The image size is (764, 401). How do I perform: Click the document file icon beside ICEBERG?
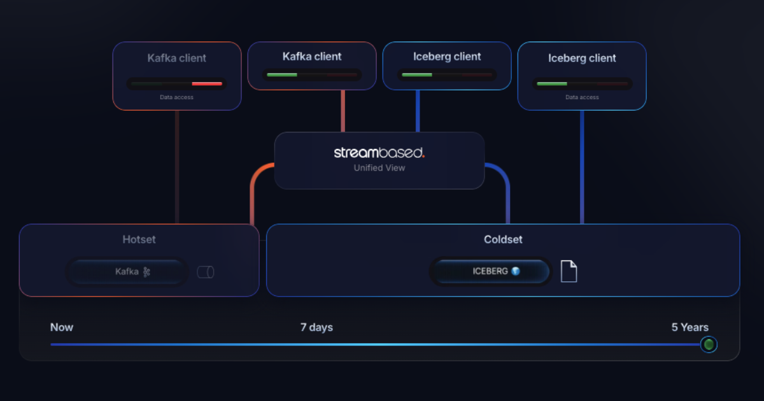(x=569, y=271)
